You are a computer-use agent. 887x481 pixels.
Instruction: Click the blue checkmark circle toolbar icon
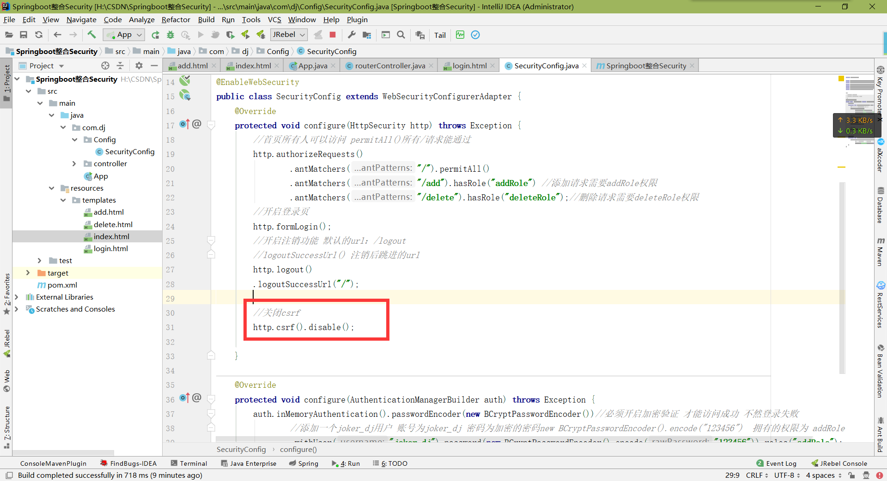coord(475,35)
